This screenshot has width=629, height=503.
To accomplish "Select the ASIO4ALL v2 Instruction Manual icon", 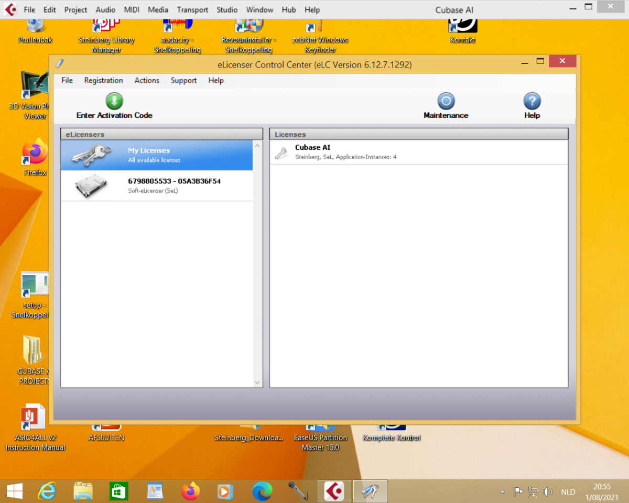I will click(35, 427).
